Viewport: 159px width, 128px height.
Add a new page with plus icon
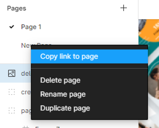coord(124,8)
